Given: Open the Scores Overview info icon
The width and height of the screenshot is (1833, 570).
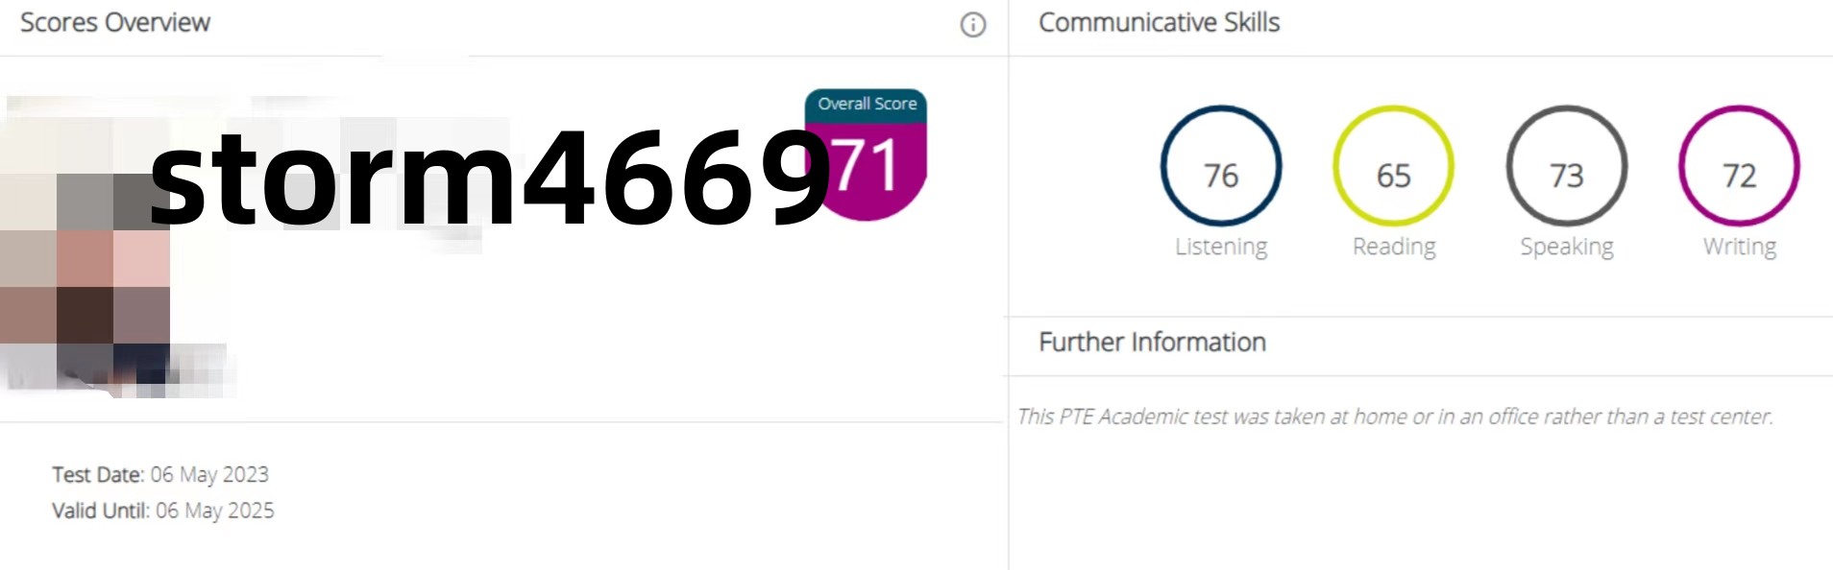Looking at the screenshot, I should (x=972, y=25).
